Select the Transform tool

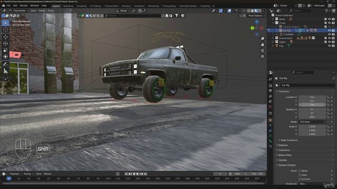coord(5,57)
